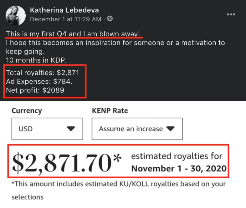Click the underlined 'first Q4' sentence

[73, 34]
